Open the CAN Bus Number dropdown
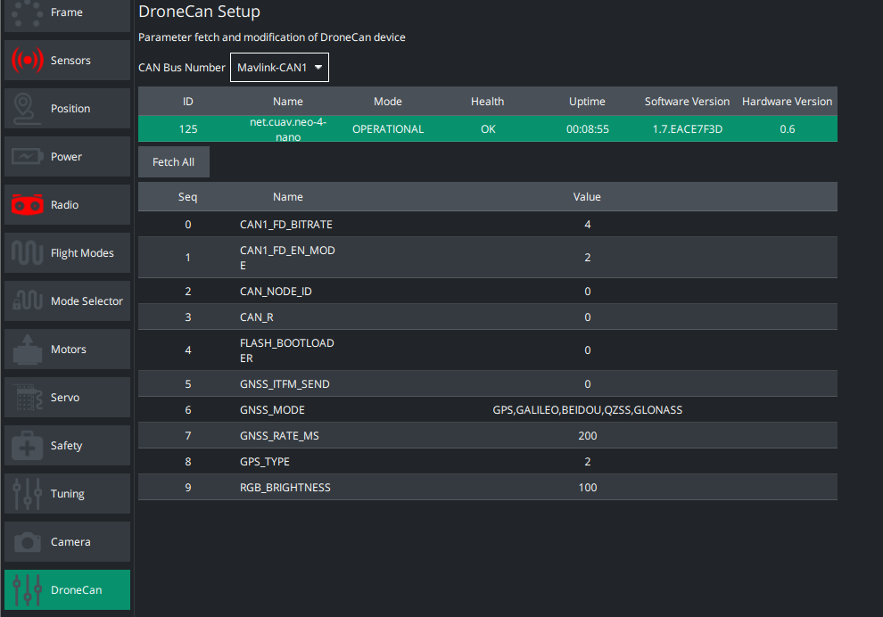 coord(279,67)
